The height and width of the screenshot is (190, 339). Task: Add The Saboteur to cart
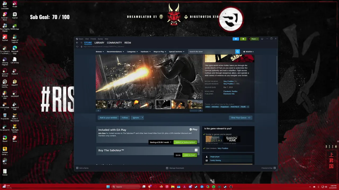coord(190,155)
